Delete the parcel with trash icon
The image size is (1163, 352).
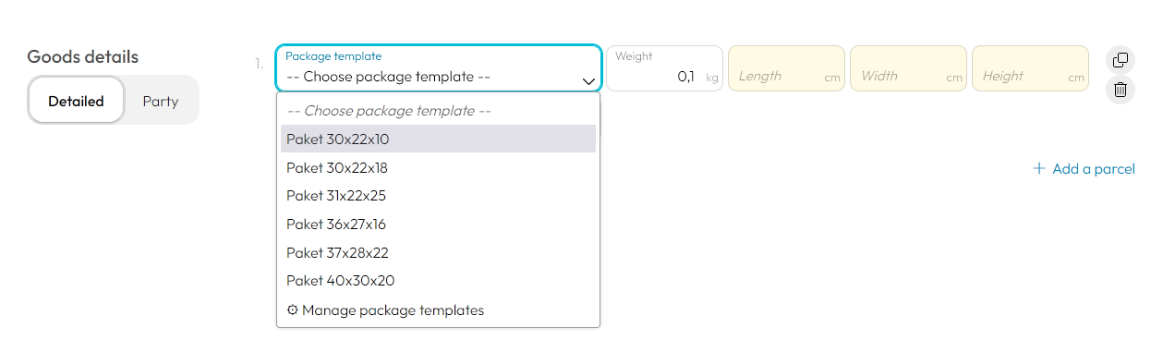point(1121,90)
